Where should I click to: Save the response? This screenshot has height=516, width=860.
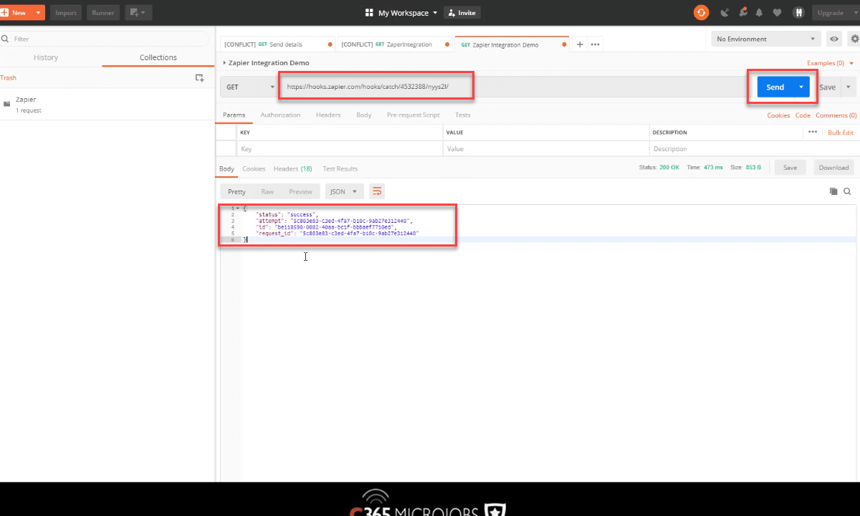(790, 168)
